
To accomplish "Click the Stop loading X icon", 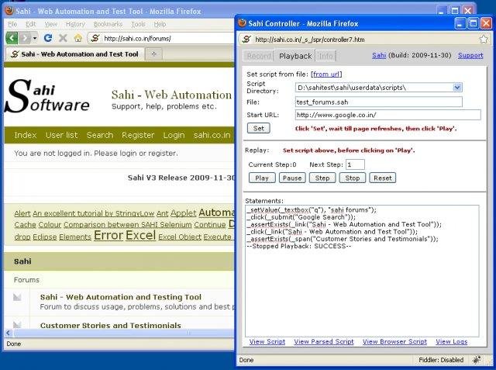I will pyautogui.click(x=63, y=38).
